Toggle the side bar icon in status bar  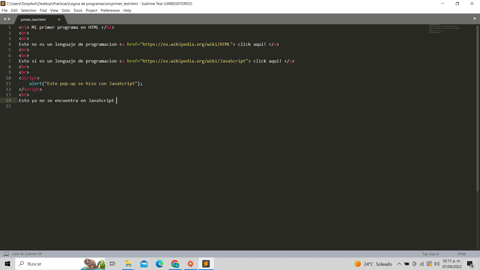(6, 254)
